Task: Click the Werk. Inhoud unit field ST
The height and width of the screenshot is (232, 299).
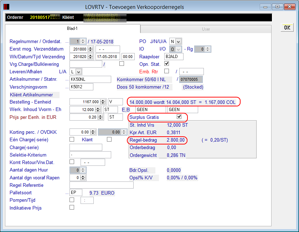Action: coord(110,110)
